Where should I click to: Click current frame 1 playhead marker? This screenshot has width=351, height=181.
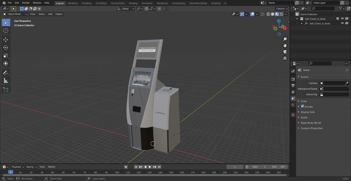11,172
